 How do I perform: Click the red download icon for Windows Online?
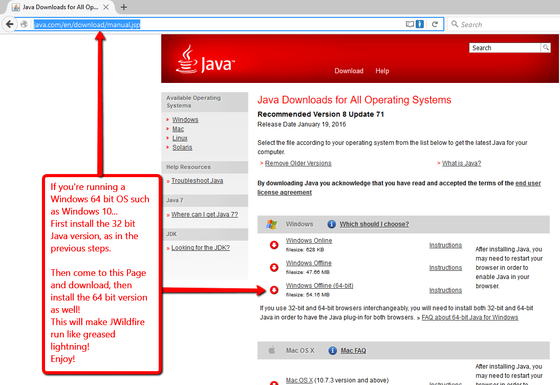pos(274,245)
